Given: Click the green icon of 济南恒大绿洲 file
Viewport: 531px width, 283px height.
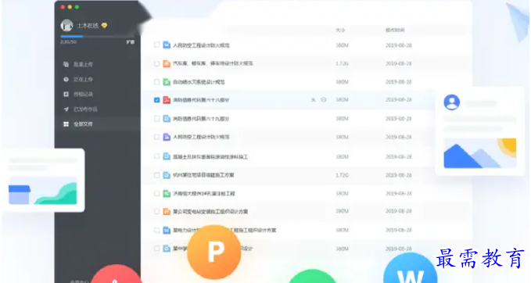Looking at the screenshot, I should (x=167, y=193).
